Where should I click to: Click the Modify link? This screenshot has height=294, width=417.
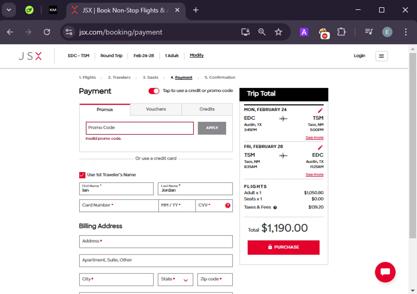click(x=197, y=55)
